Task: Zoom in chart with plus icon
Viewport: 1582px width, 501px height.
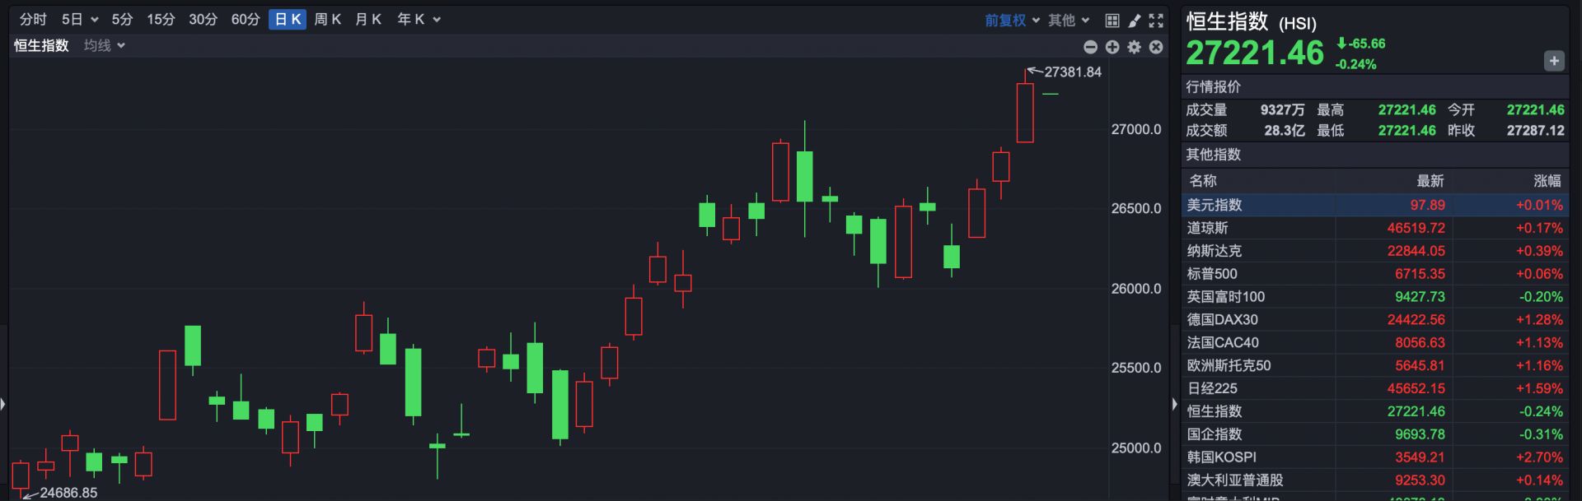Action: tap(1112, 47)
